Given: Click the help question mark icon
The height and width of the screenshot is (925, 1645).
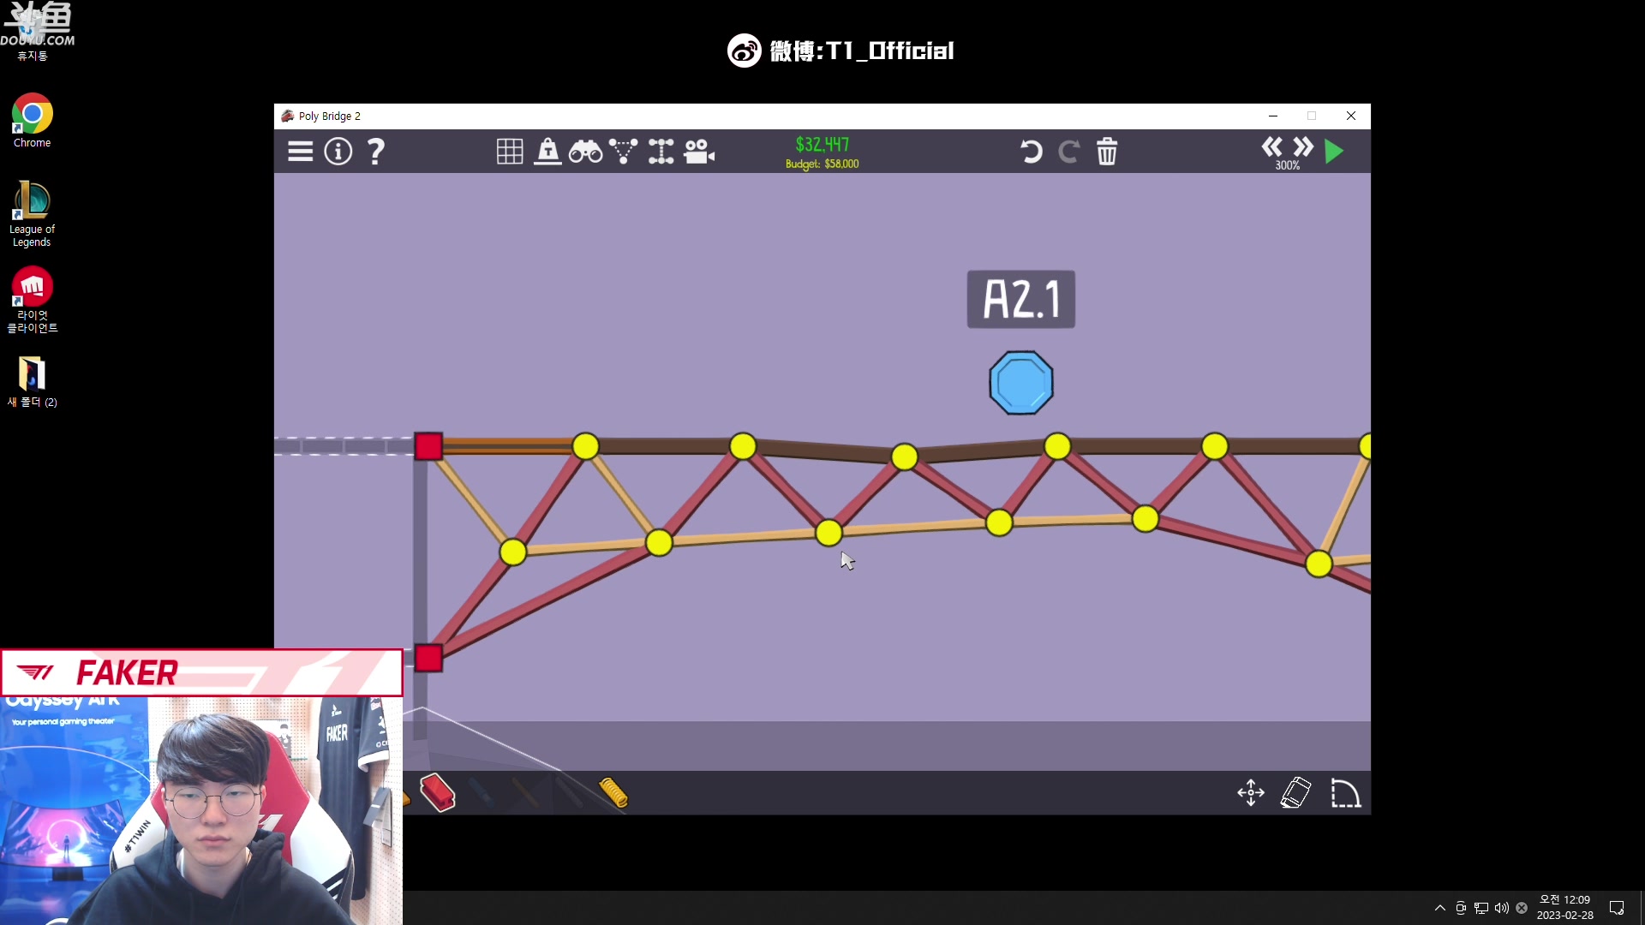Looking at the screenshot, I should point(375,152).
